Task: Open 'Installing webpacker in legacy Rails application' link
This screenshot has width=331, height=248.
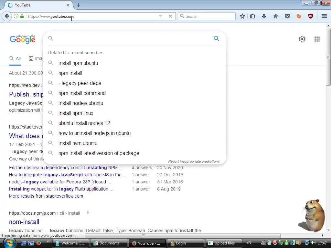Action: pos(61,189)
